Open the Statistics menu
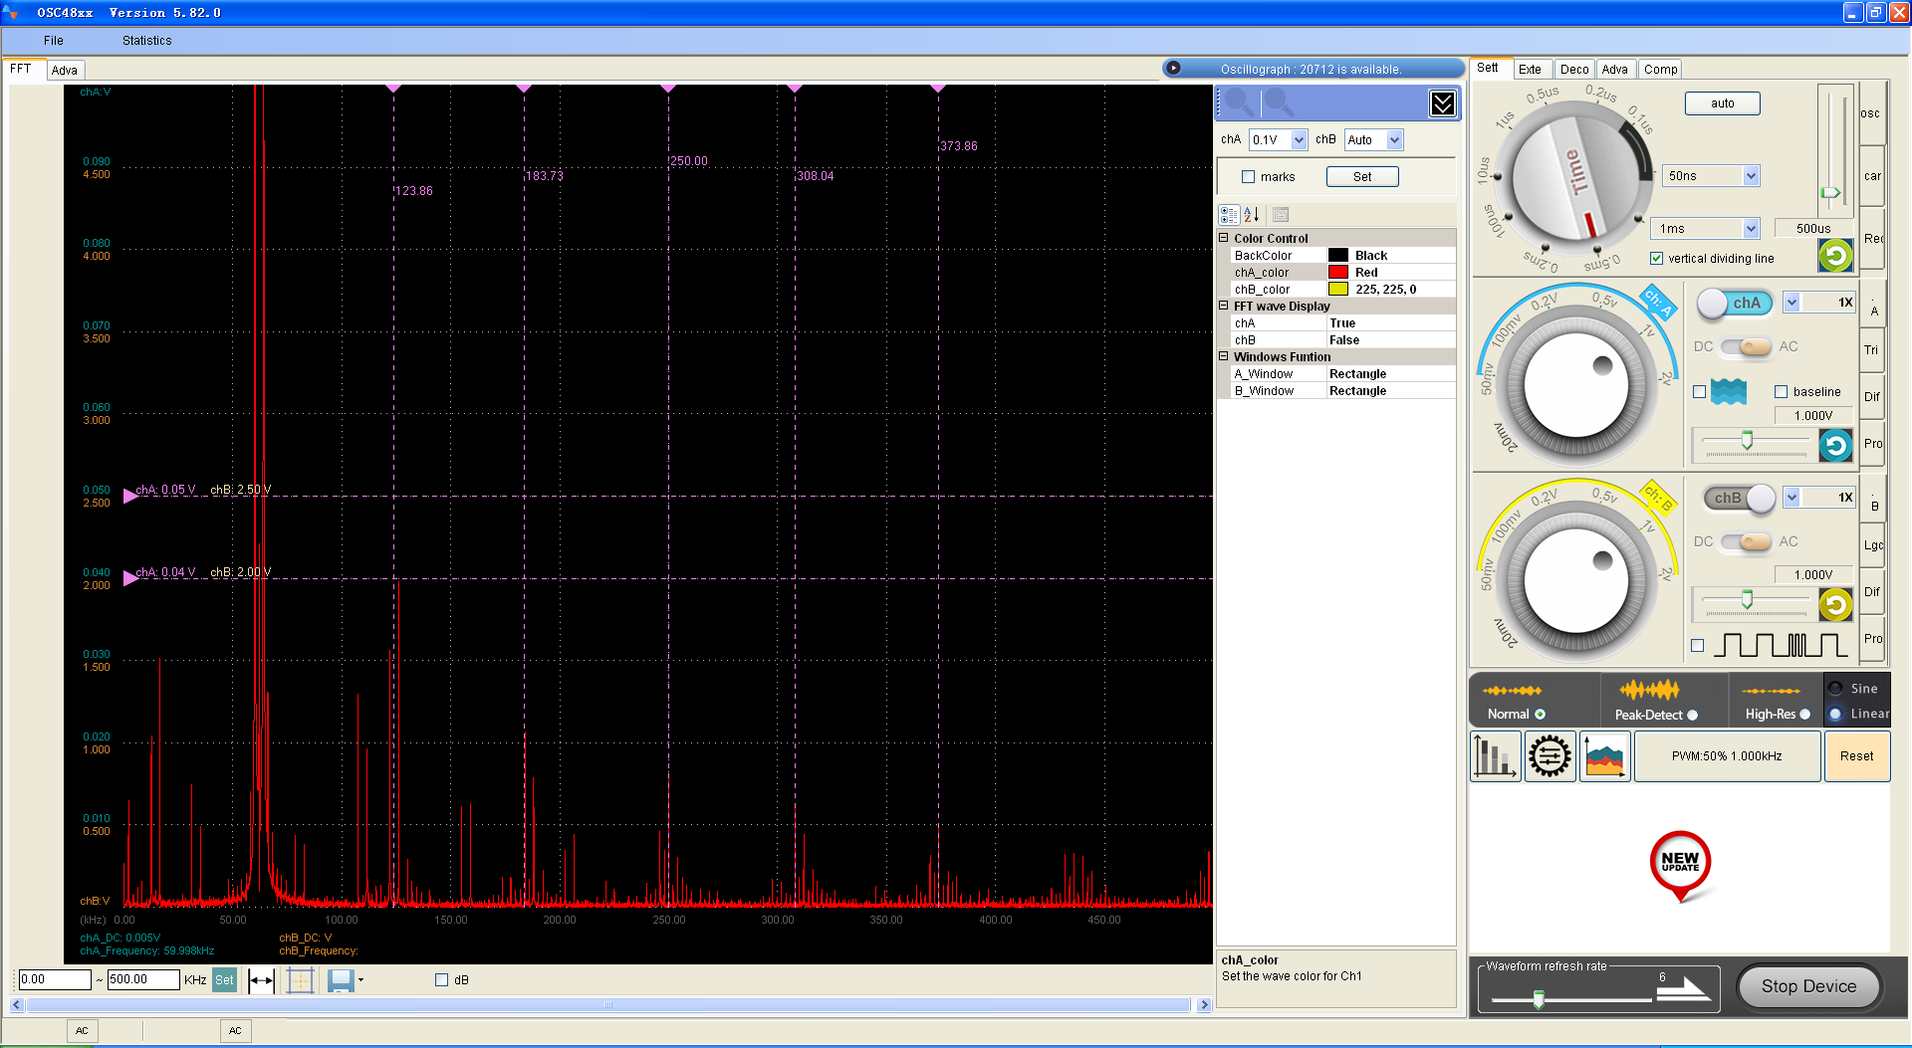The image size is (1912, 1048). pyautogui.click(x=146, y=41)
